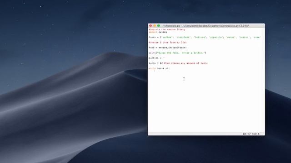Click the 'food = random.choice(foods)' line
Viewport: 291px width, 163px height.
(168, 48)
